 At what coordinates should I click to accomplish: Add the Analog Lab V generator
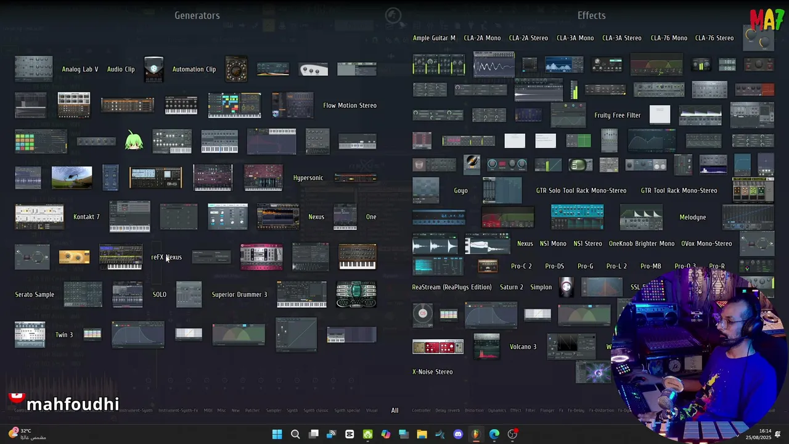(x=80, y=69)
